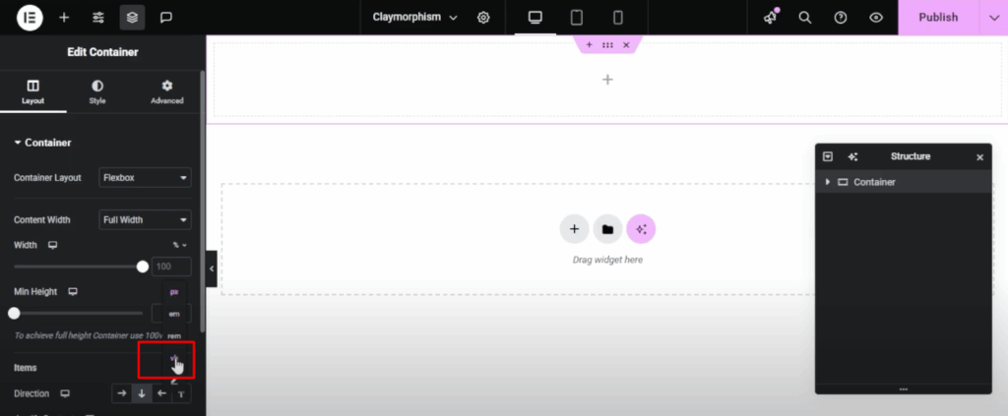Click the Add Element plus icon

tap(64, 18)
